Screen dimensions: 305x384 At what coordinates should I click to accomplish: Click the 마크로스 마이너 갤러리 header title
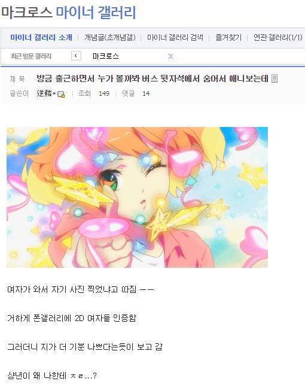pos(68,12)
